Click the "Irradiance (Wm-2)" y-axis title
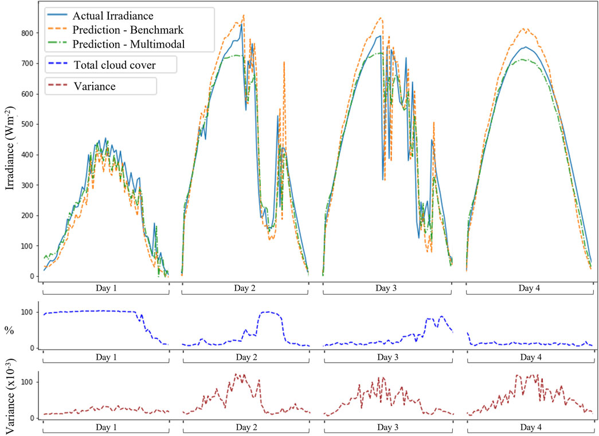Image resolution: width=599 pixels, height=436 pixels. tap(10, 148)
